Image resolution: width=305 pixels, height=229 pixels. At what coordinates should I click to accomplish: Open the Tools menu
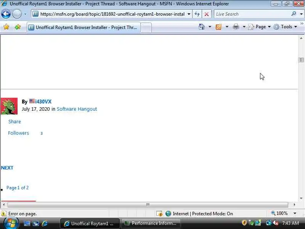(x=285, y=27)
